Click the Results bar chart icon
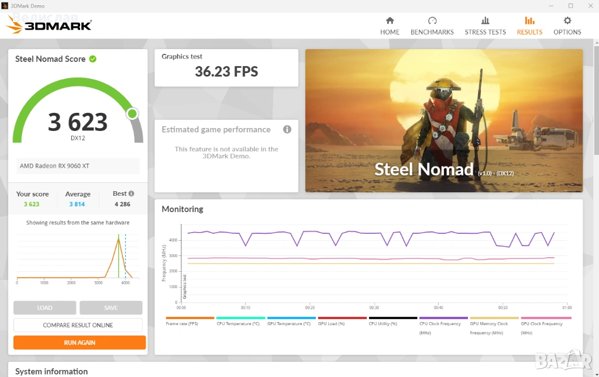The image size is (599, 377). 529,21
